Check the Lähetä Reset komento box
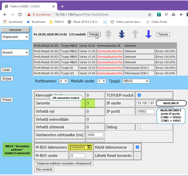Viewport: 188px width, 176px height. (x=137, y=155)
